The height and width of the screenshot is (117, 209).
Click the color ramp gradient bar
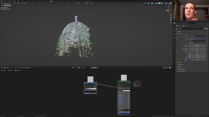[90, 89]
